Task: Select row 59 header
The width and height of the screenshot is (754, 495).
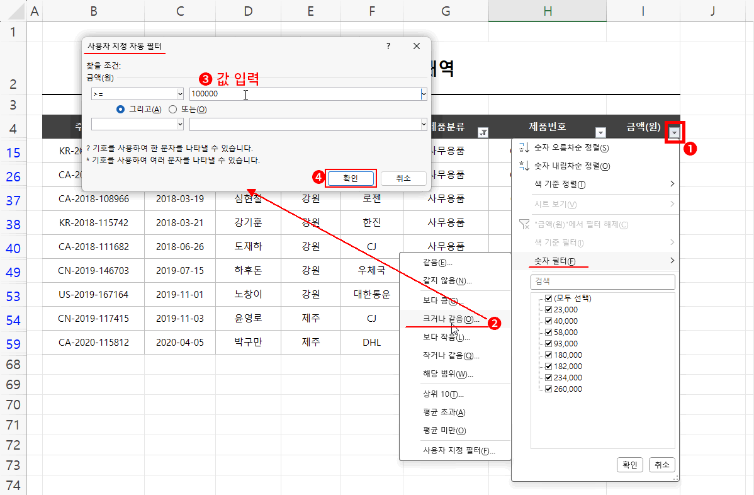Action: 13,344
